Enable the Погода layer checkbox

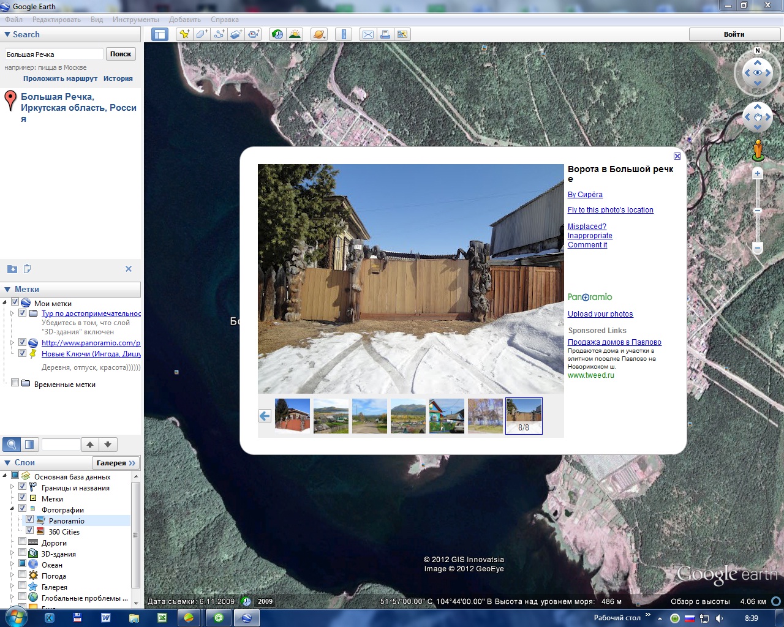(23, 575)
